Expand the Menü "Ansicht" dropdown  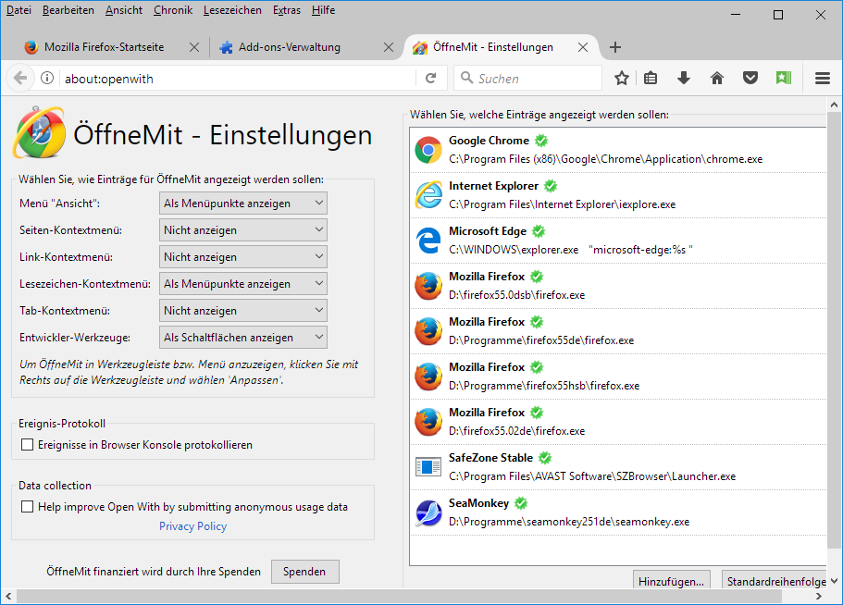(244, 204)
